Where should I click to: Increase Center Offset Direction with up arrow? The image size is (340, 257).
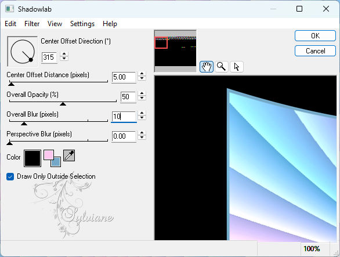64,54
